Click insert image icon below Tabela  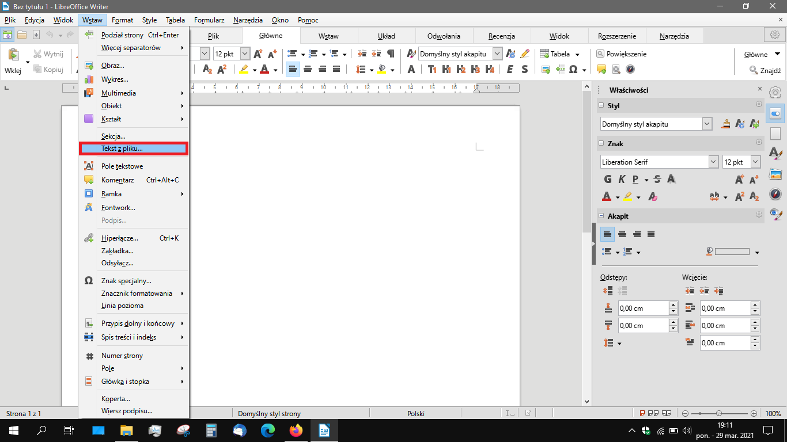pos(546,69)
